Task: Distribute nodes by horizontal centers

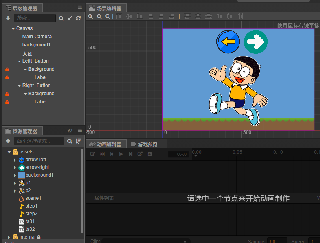Action: pyautogui.click(x=230, y=17)
